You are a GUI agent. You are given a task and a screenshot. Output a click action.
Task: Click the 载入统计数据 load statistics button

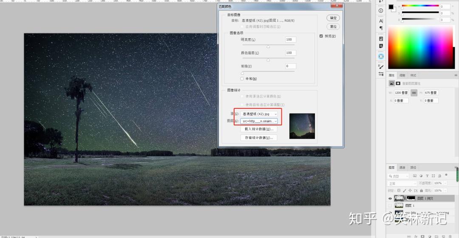(x=259, y=129)
